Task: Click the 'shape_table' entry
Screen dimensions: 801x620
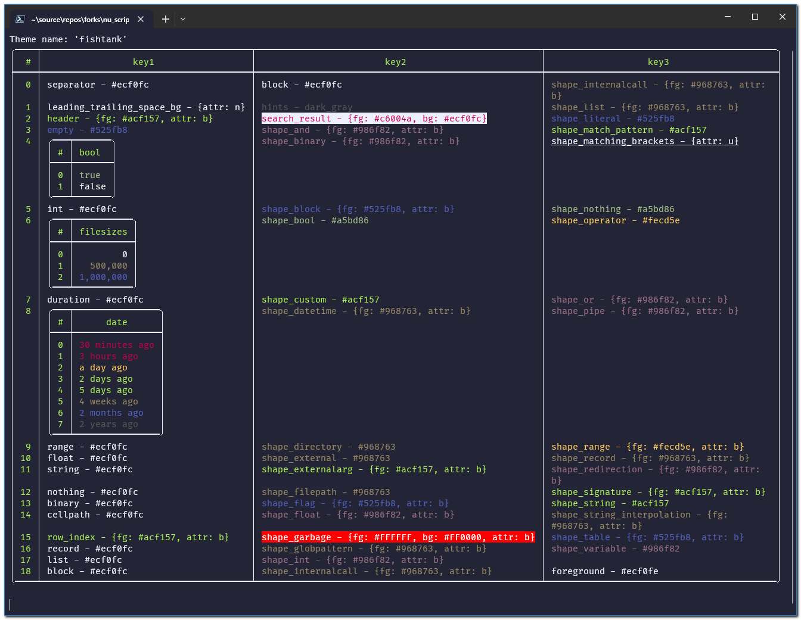Action: click(648, 537)
